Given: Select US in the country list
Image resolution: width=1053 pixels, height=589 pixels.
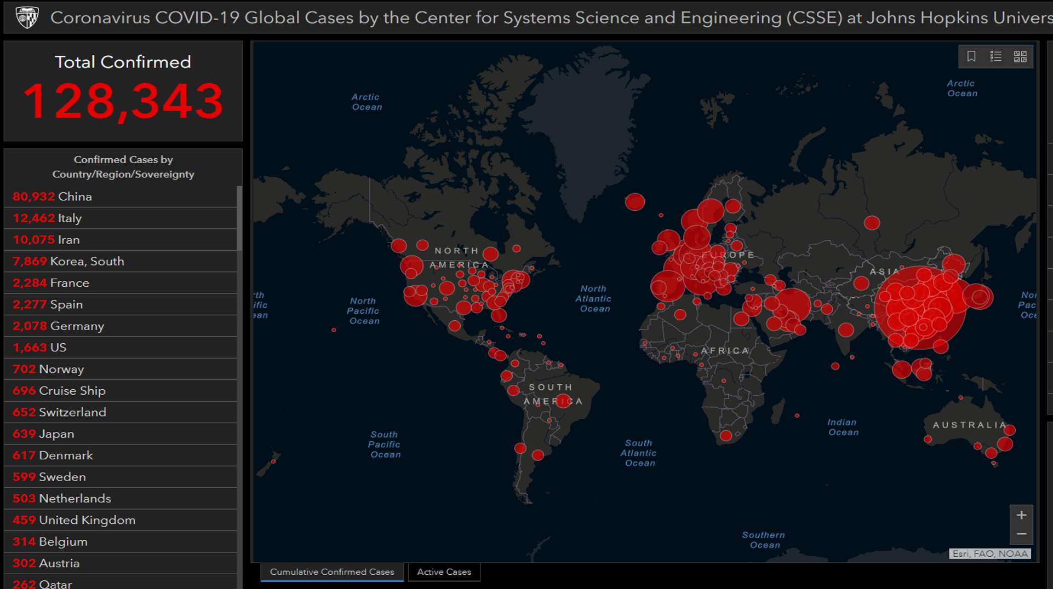Looking at the screenshot, I should point(121,348).
